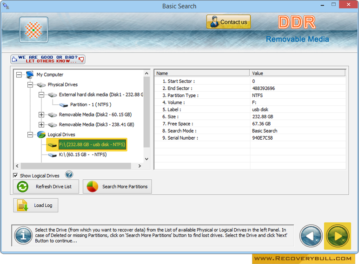Click the Physical Drives drive icon
The width and height of the screenshot is (359, 264).
[41, 85]
